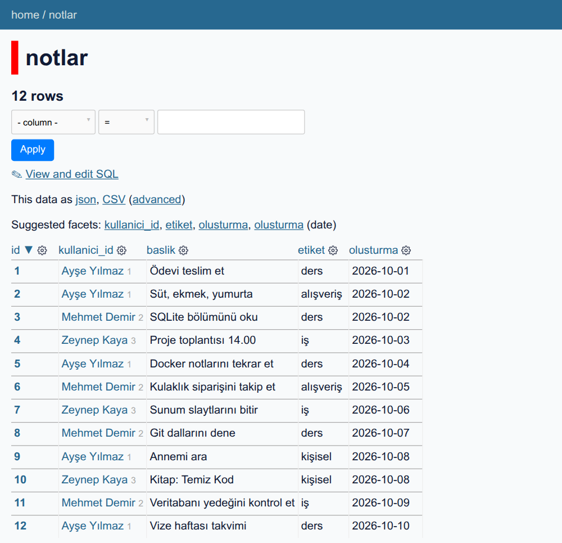Facet by kullanici_id
Screen dimensions: 562x543
[132, 225]
